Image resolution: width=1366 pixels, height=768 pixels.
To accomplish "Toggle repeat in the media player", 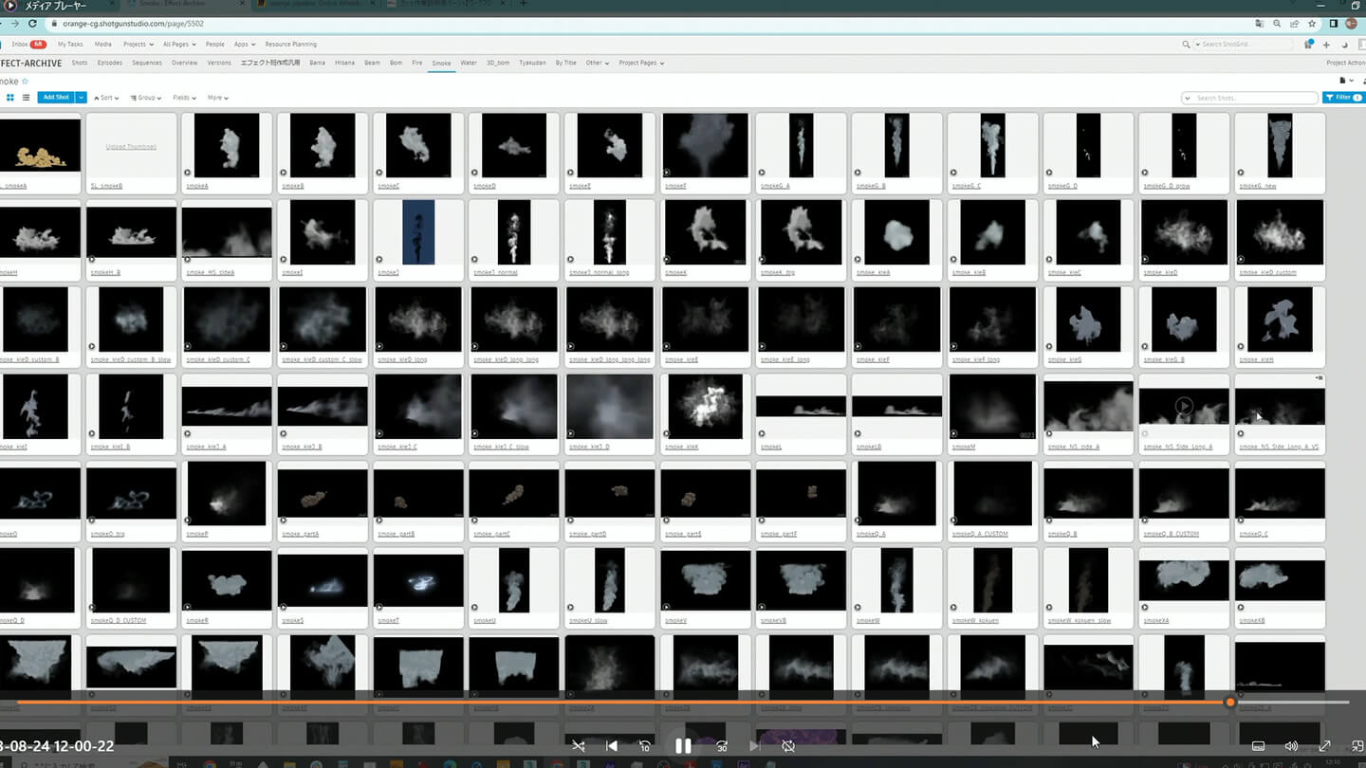I will pyautogui.click(x=787, y=746).
